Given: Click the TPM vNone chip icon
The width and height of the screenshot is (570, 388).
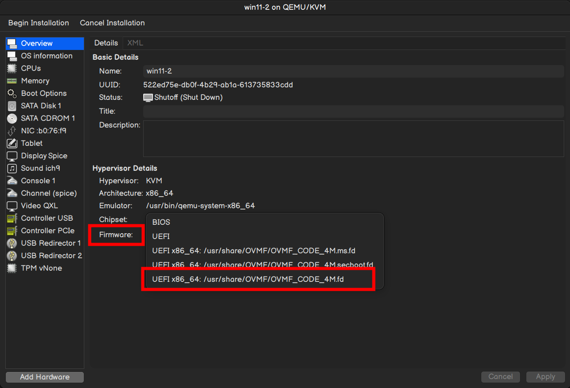Looking at the screenshot, I should pyautogui.click(x=12, y=268).
